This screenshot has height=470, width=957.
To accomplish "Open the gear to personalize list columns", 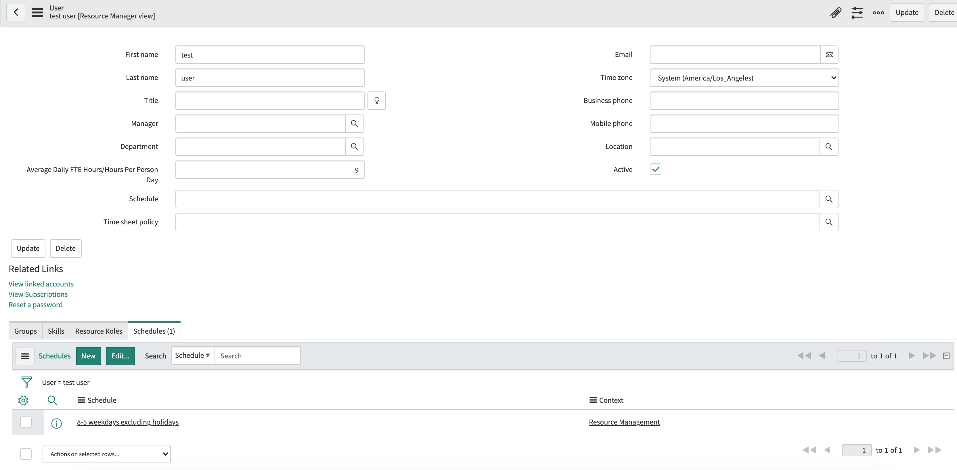I will pyautogui.click(x=23, y=400).
